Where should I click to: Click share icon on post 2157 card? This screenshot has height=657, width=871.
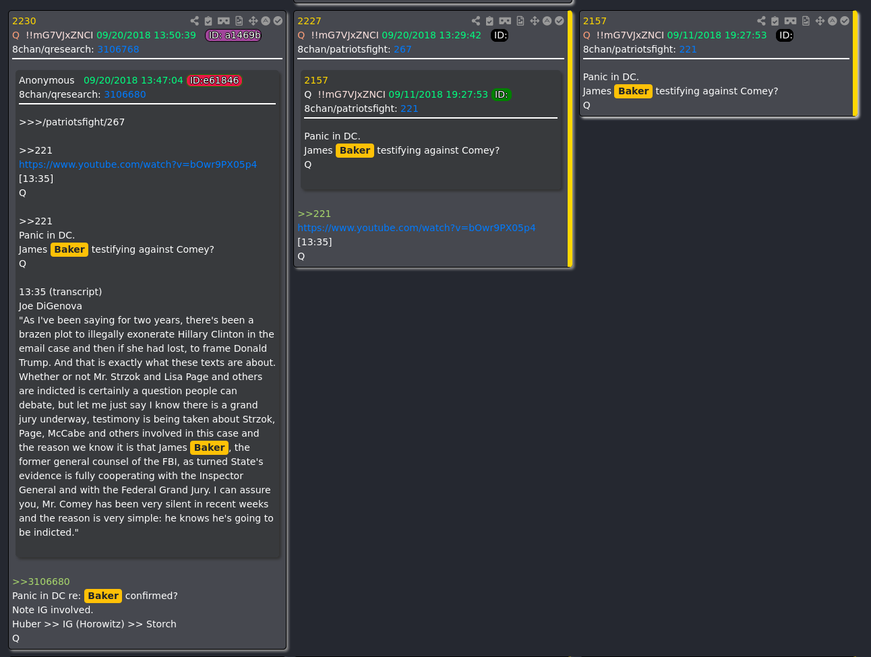coord(761,21)
